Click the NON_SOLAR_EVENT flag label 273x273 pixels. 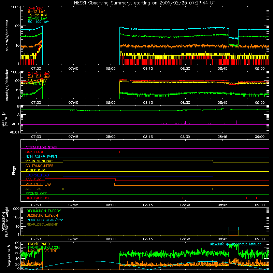click(41, 157)
